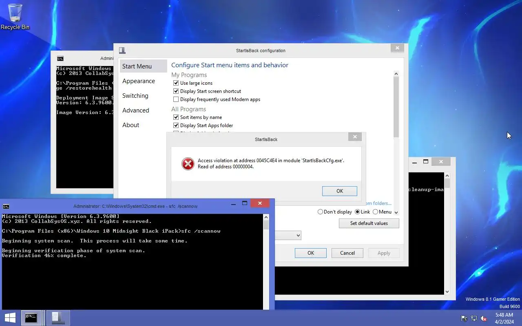
Task: Open network status tray icon
Action: tap(474, 318)
